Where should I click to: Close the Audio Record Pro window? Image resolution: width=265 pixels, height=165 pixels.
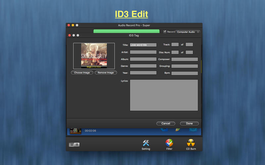69,25
